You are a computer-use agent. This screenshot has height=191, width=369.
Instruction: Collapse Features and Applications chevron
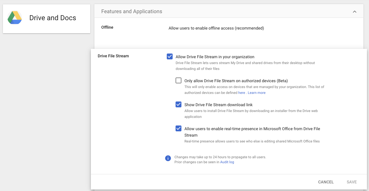coord(355,12)
